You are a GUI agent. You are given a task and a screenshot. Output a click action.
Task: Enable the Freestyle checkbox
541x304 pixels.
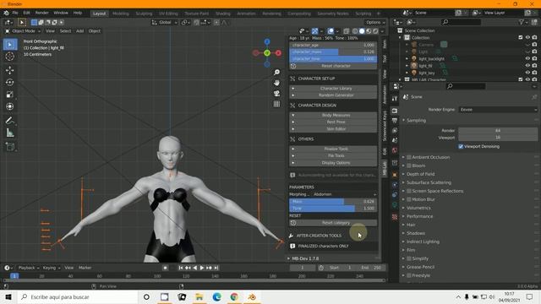(409, 275)
